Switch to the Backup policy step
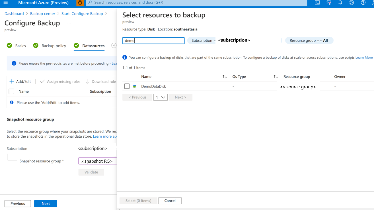This screenshot has height=210, width=374. (x=54, y=46)
